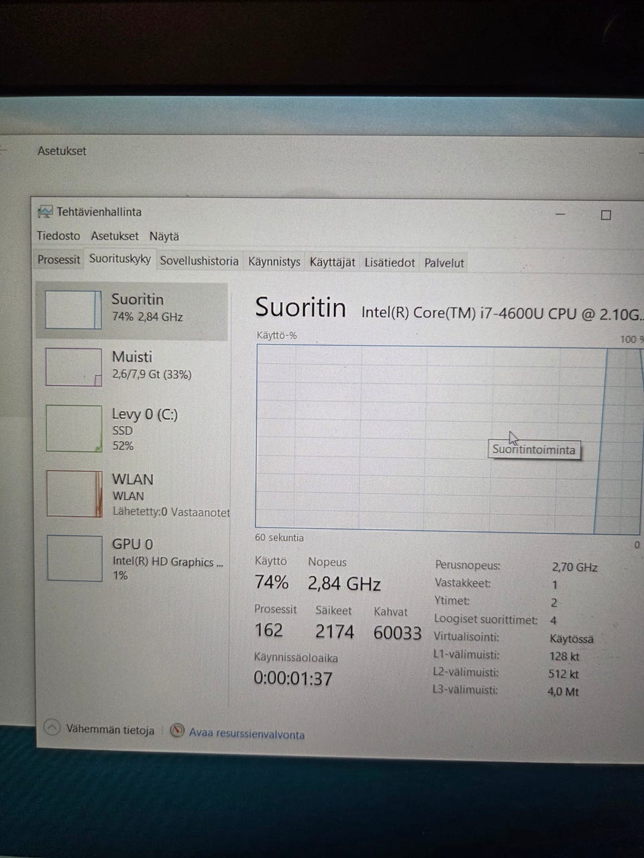Screen dimensions: 644x858
Task: Open the Palvelut tab
Action: (x=444, y=263)
